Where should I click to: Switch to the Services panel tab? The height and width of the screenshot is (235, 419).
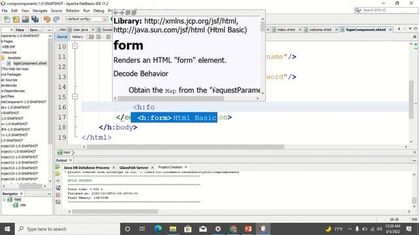(35, 30)
